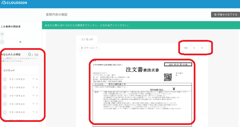Go to the next page with right chevron
Image resolution: width=240 pixels, height=127 pixels.
point(202,48)
